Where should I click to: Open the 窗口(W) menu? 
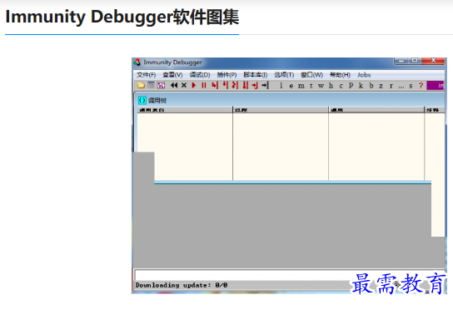point(312,75)
